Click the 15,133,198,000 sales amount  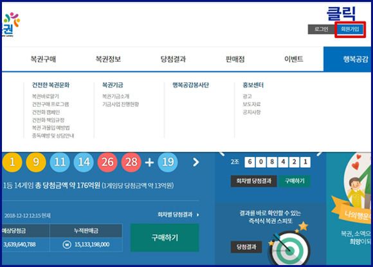92,244
